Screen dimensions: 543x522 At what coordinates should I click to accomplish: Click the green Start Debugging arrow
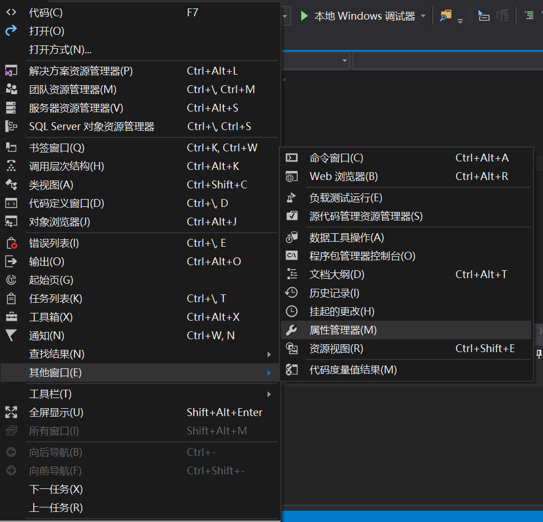click(304, 16)
